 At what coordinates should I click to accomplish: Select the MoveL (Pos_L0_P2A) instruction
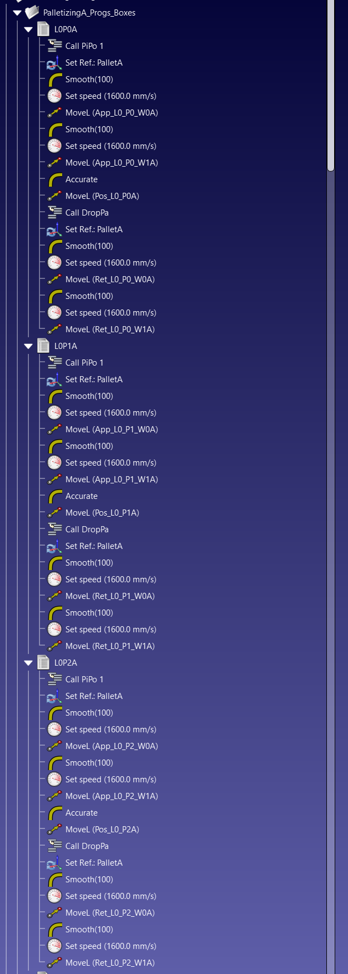click(102, 830)
